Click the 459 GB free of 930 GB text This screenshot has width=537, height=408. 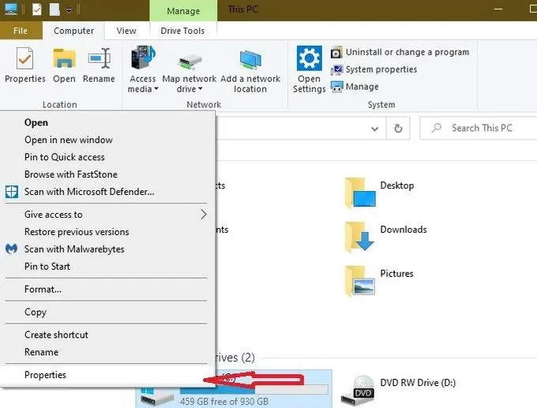point(224,401)
